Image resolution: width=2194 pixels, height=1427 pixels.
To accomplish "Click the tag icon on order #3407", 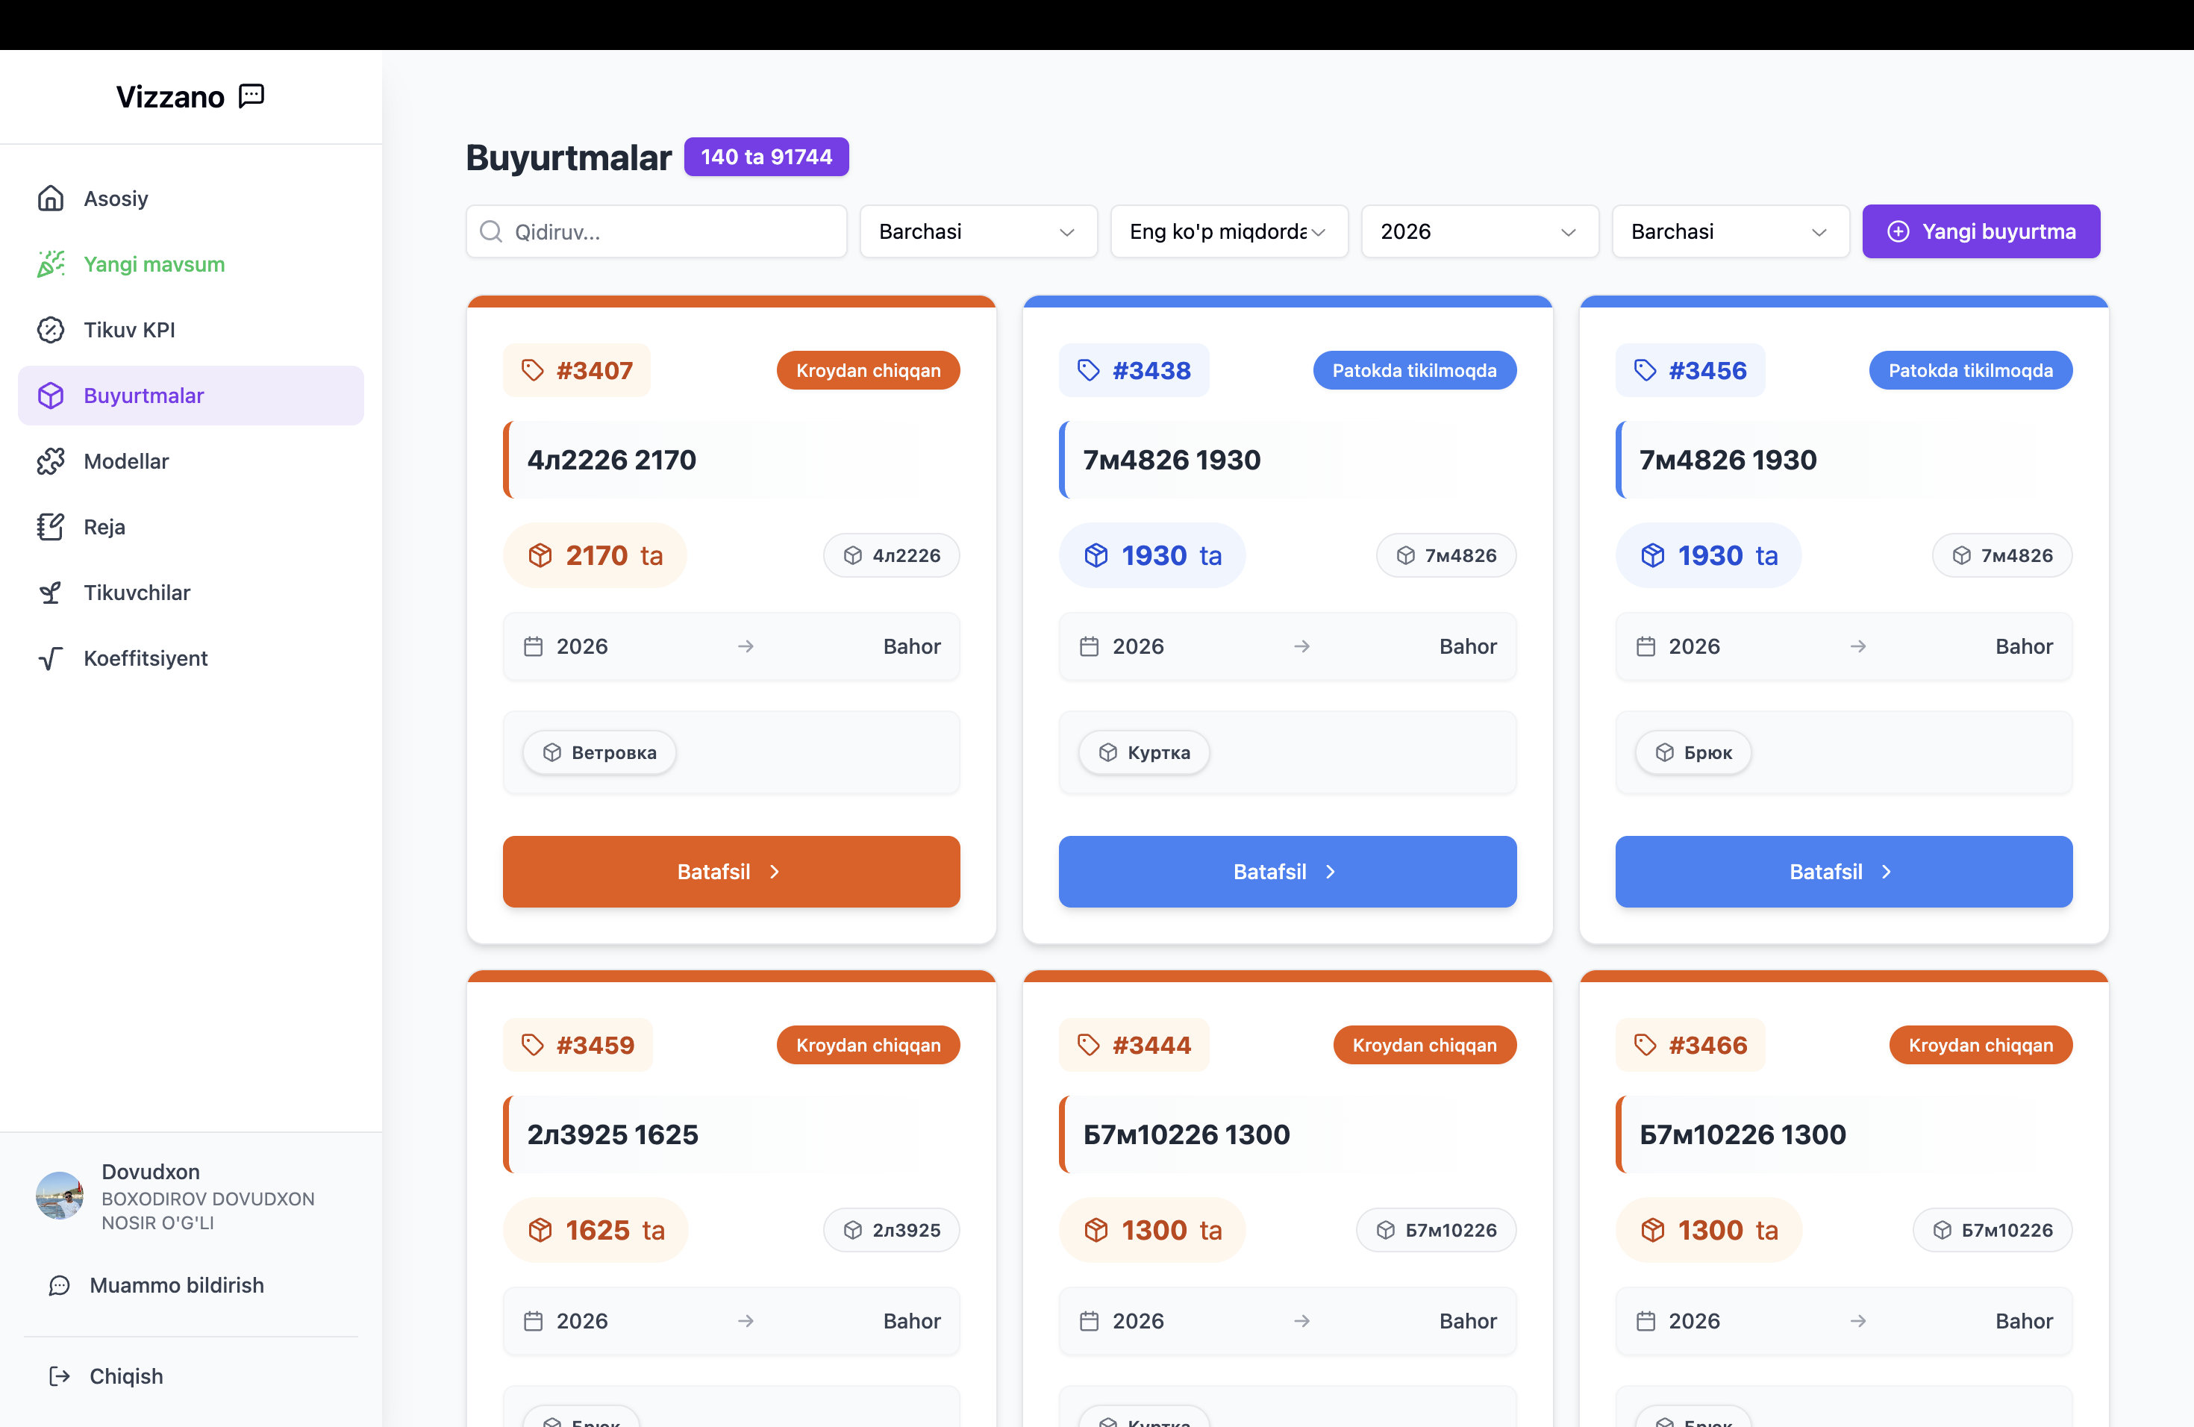I will pyautogui.click(x=533, y=371).
